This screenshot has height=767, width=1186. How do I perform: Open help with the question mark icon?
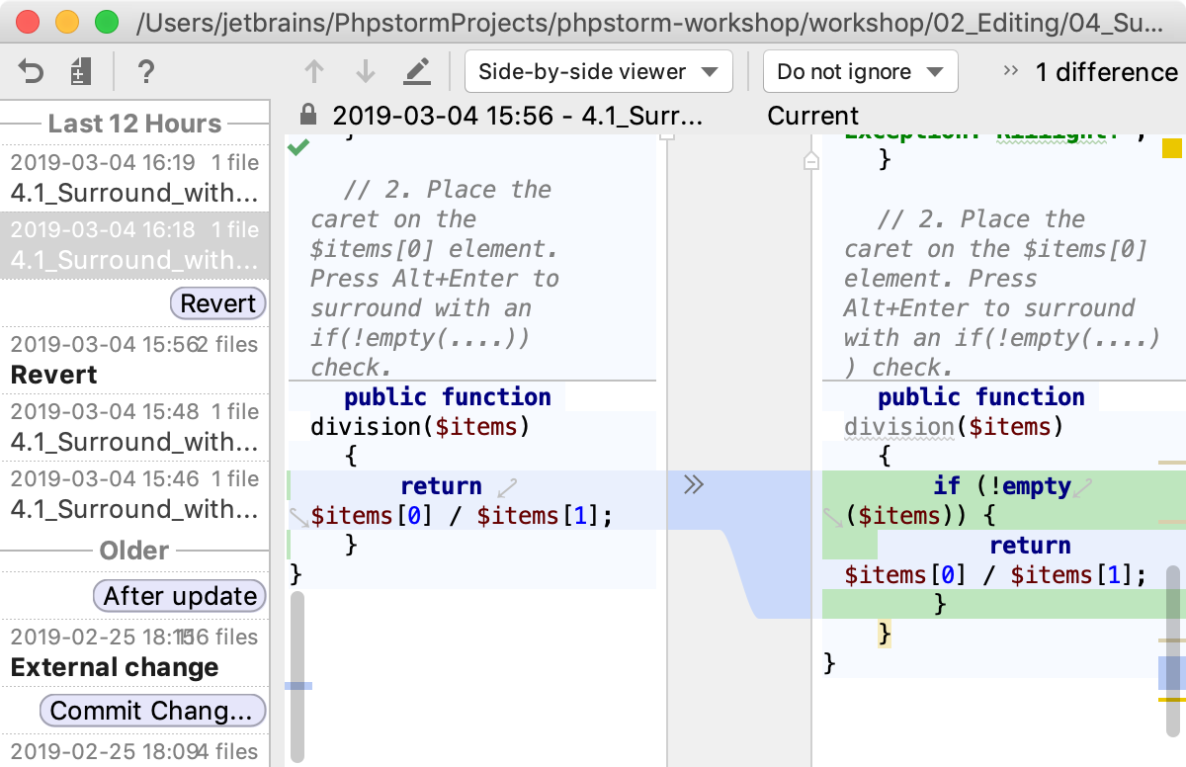point(145,71)
